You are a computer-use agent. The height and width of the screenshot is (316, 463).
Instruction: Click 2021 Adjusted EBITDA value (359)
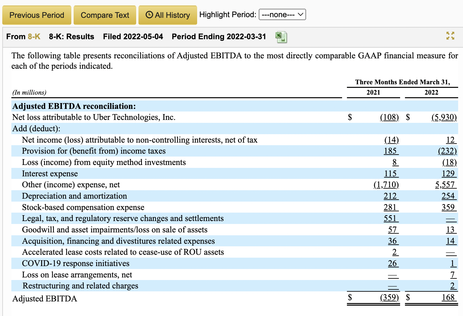[389, 298]
